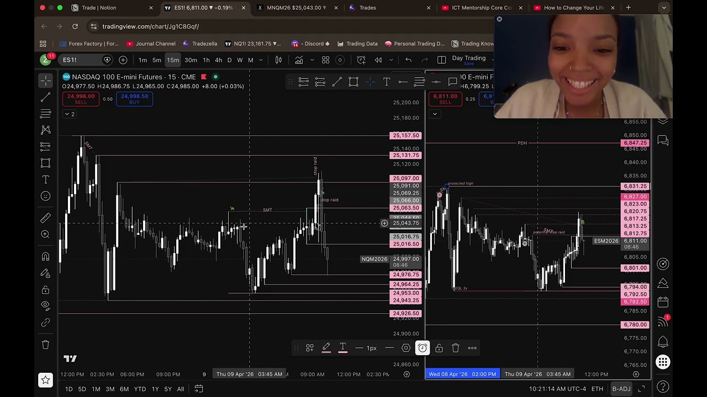Expand the indicator legend chevron on ES chart
Image resolution: width=707 pixels, height=397 pixels.
(435, 114)
